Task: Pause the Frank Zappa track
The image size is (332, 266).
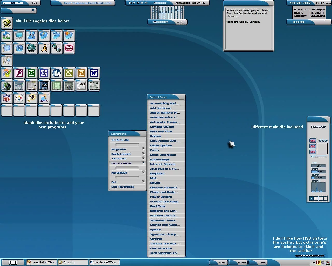Action: point(138,3)
